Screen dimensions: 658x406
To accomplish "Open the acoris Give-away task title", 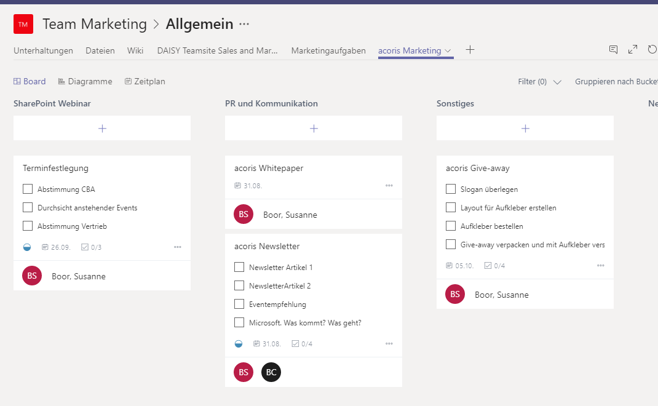I will coord(478,168).
